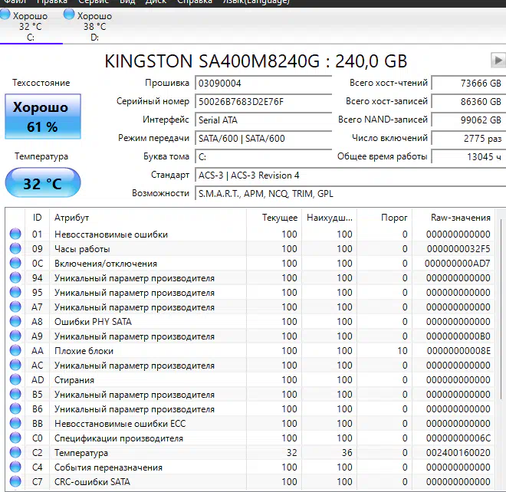This screenshot has height=492, width=506.
Task: Click power-on count value 2775 раз
Action: [x=468, y=139]
